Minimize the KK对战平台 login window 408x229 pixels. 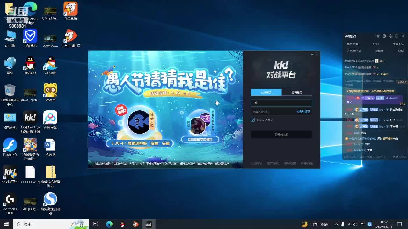[x=312, y=54]
